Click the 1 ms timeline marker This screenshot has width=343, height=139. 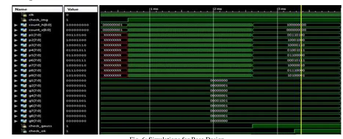tap(154, 9)
